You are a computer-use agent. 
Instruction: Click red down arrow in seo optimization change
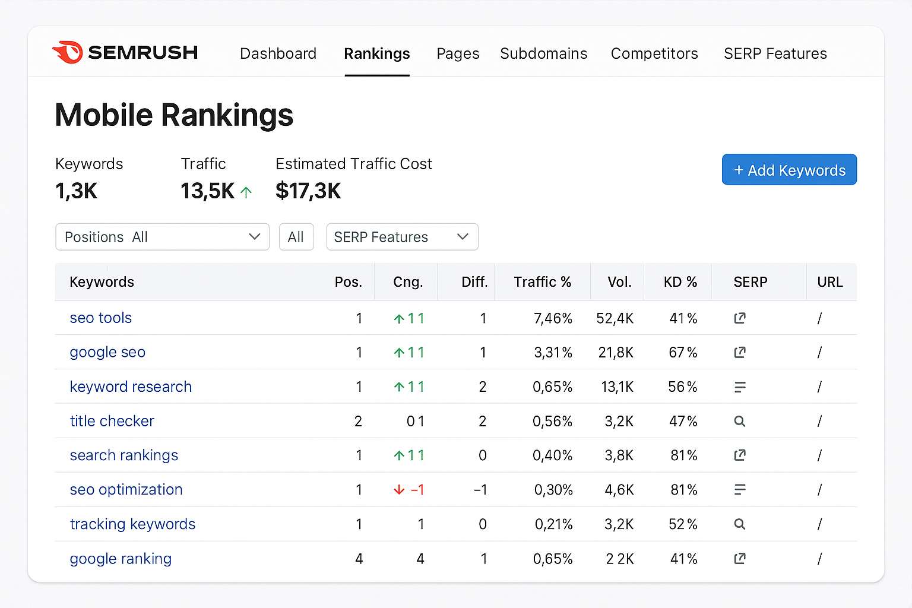click(399, 490)
